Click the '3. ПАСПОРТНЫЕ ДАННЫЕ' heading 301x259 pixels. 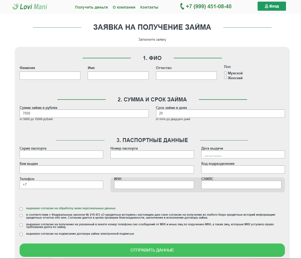(x=152, y=140)
